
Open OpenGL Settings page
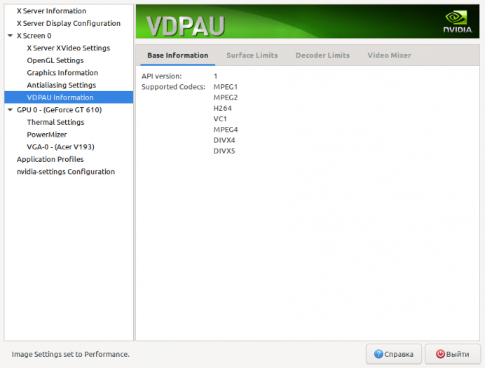pos(55,60)
